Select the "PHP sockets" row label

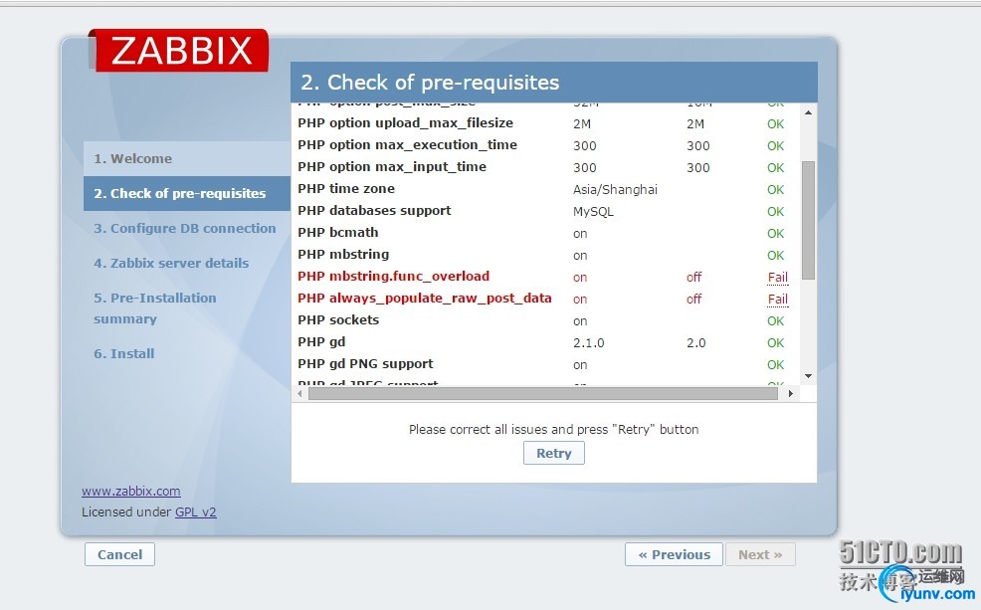338,319
